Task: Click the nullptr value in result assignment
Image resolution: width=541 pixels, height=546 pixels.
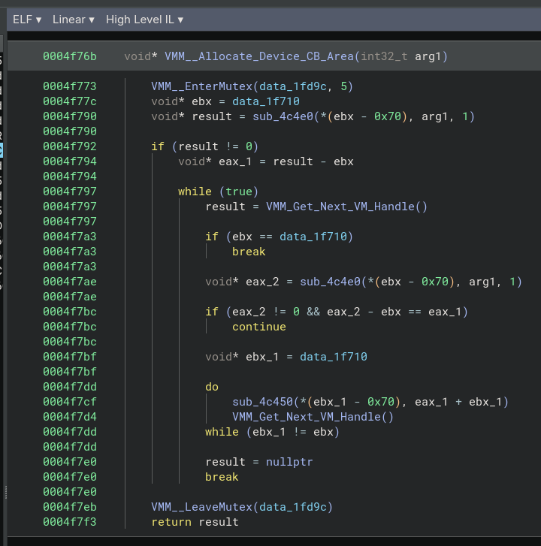Action: [289, 462]
